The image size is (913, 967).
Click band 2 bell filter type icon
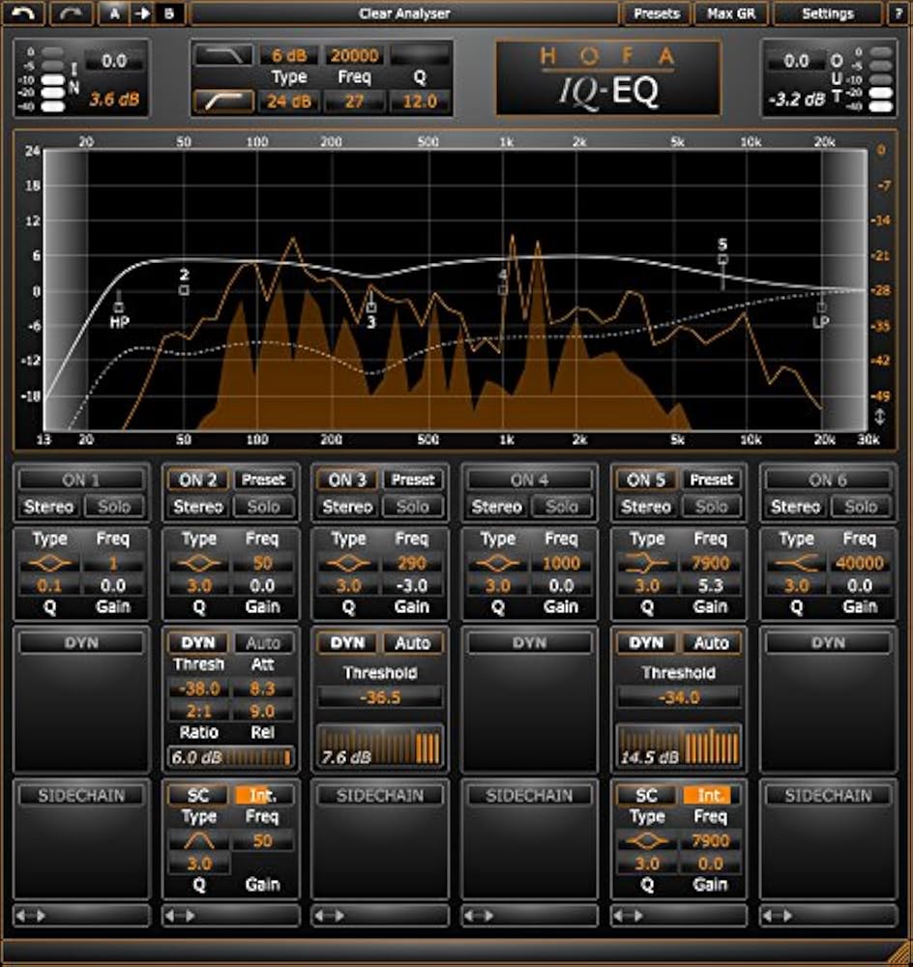[x=198, y=563]
